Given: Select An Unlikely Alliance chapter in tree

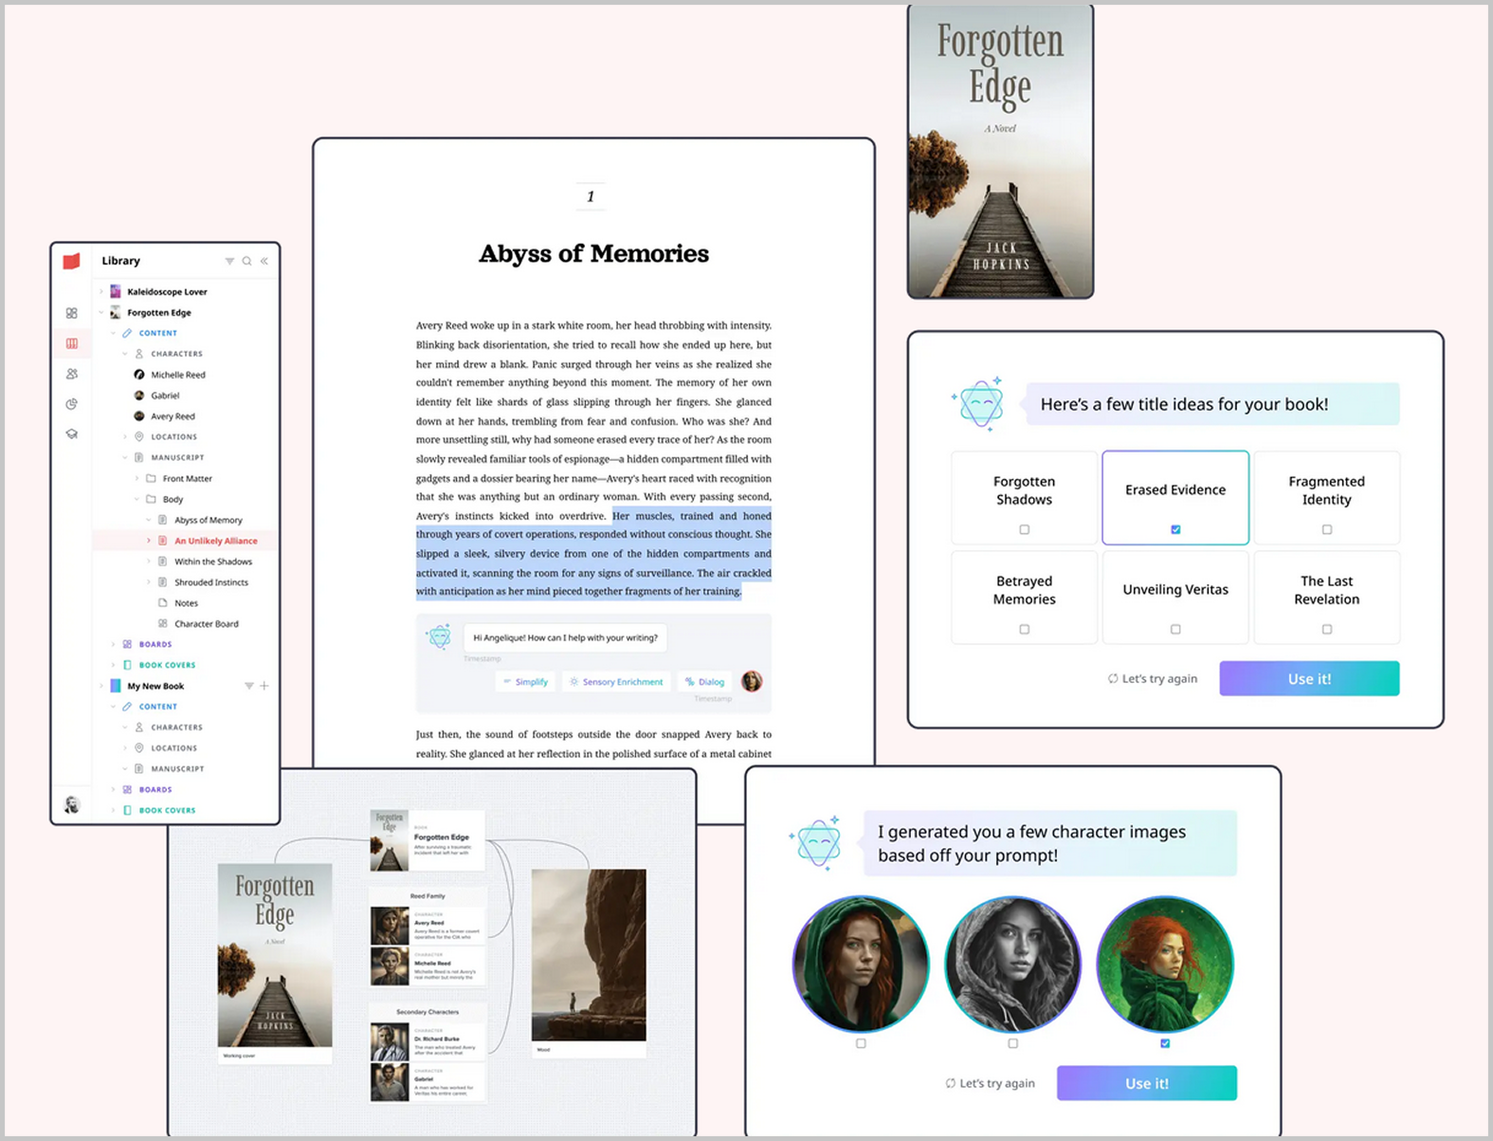Looking at the screenshot, I should 215,541.
